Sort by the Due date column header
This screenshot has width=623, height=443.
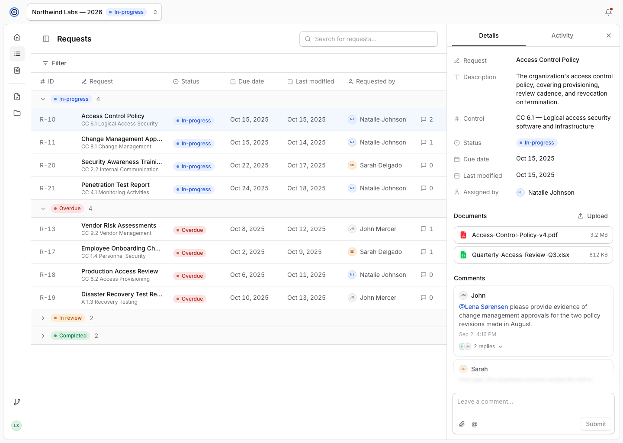[x=247, y=81]
